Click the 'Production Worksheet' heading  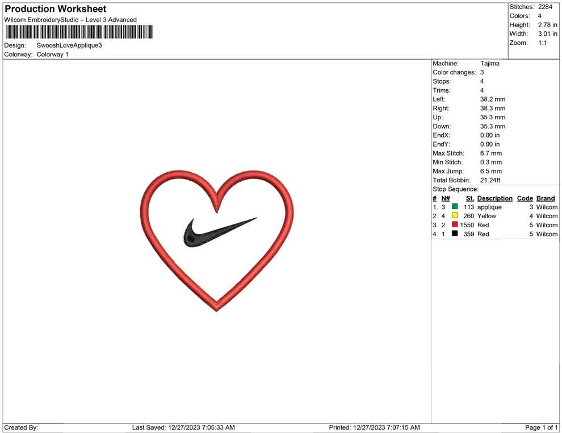click(56, 9)
